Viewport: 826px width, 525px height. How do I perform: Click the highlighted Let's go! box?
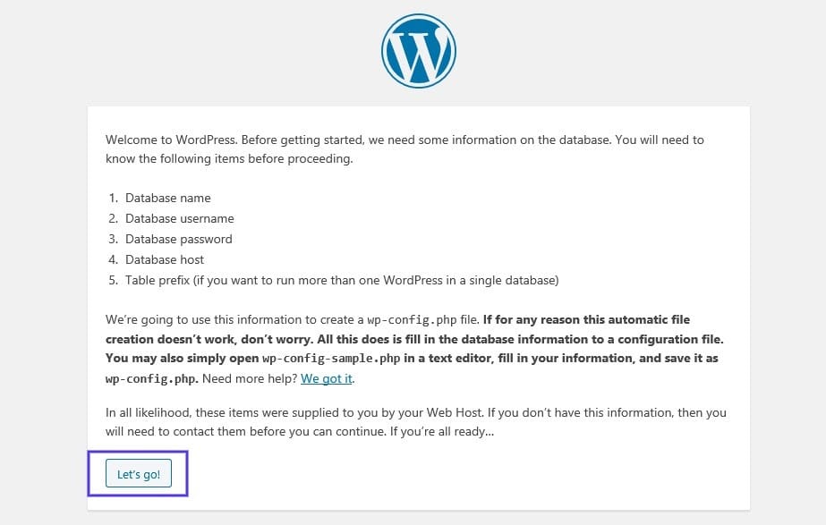pyautogui.click(x=138, y=474)
